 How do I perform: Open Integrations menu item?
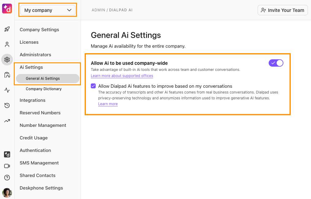33,100
